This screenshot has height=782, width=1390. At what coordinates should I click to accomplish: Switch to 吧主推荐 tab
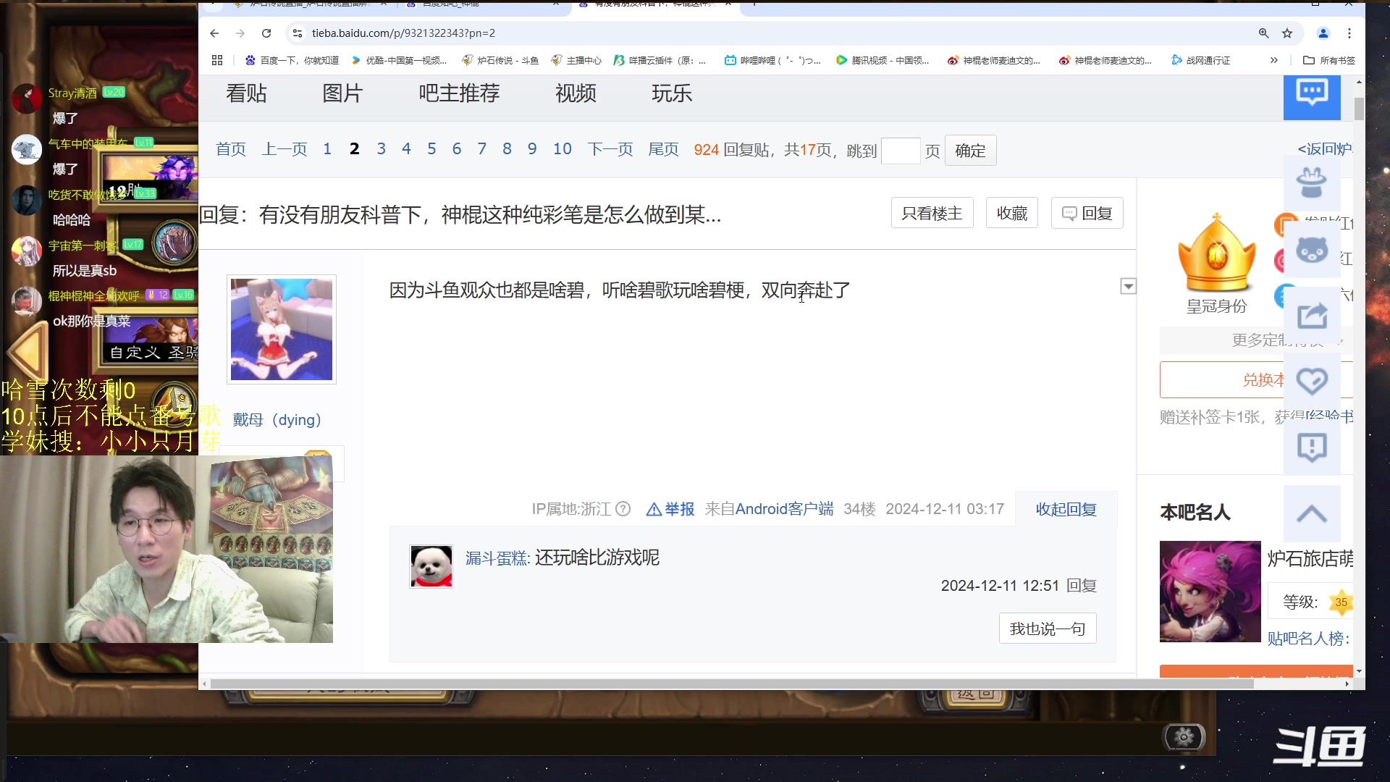click(459, 93)
